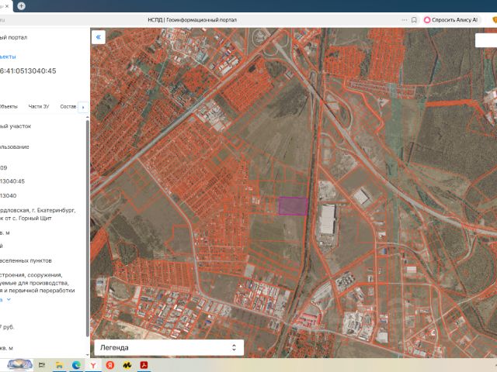Viewport: 497px width, 372px height.
Task: Open the red Yandex app on taskbar
Action: click(x=110, y=364)
